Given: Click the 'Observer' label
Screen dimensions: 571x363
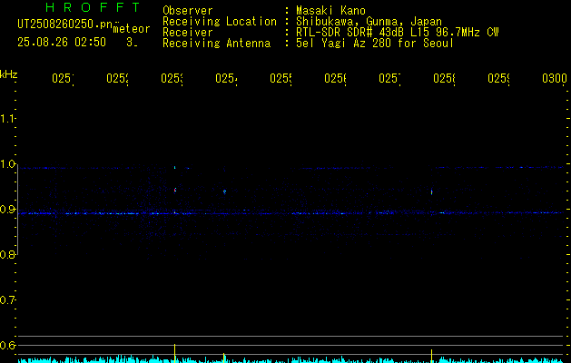Looking at the screenshot, I should pyautogui.click(x=188, y=11).
